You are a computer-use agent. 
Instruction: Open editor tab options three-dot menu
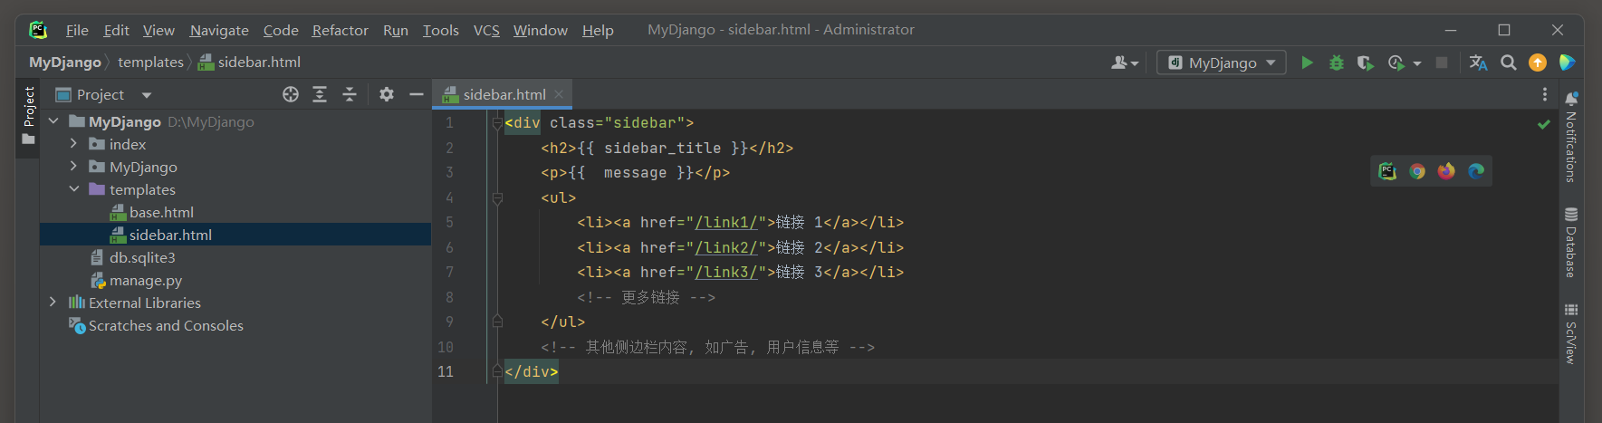coord(1545,94)
